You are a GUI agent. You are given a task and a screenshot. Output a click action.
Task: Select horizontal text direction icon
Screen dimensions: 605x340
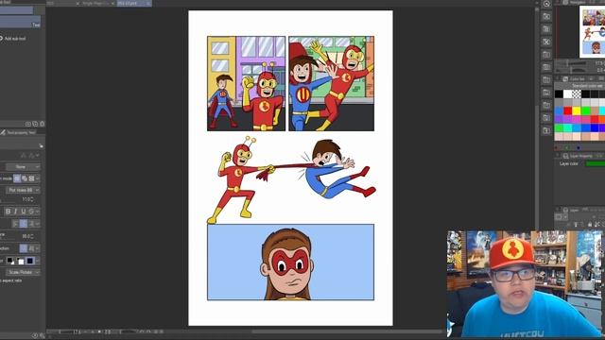(23, 248)
